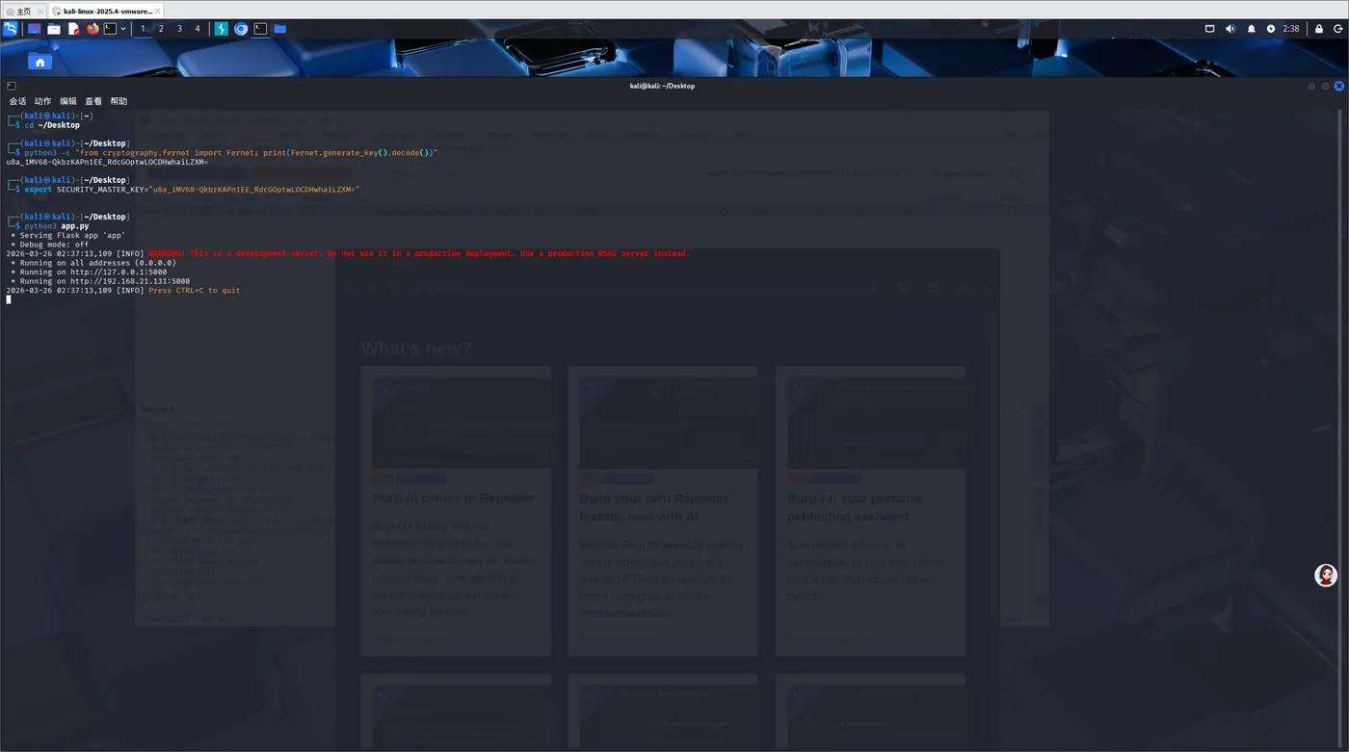Switch to workspace 3
Viewport: 1349px width, 752px height.
tap(179, 29)
